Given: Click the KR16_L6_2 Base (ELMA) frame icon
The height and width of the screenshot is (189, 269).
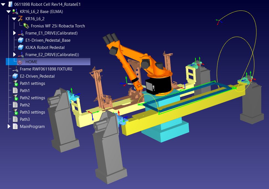Looking at the screenshot, I should tap(15, 12).
